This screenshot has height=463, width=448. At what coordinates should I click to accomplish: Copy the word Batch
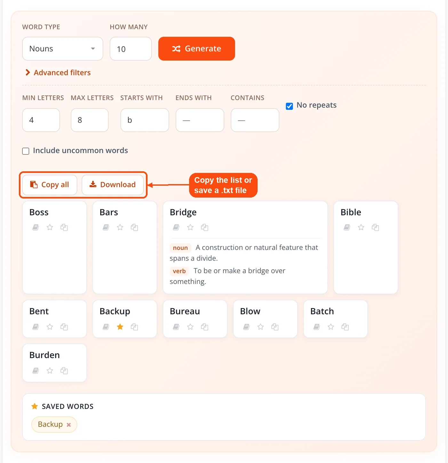pyautogui.click(x=345, y=327)
